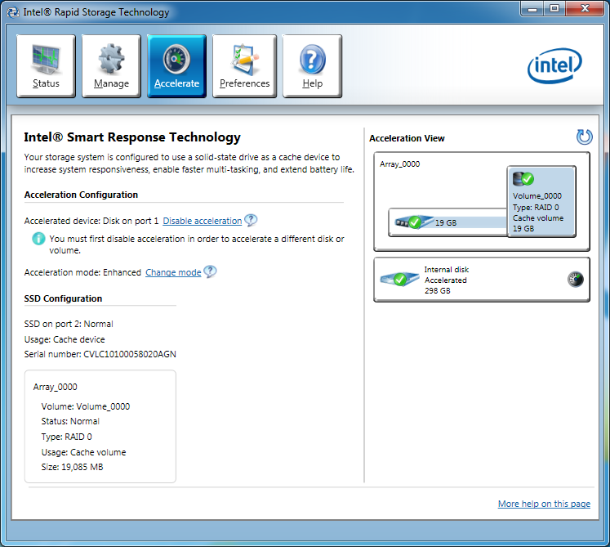Click the Change mode link
This screenshot has width=610, height=547.
click(173, 272)
